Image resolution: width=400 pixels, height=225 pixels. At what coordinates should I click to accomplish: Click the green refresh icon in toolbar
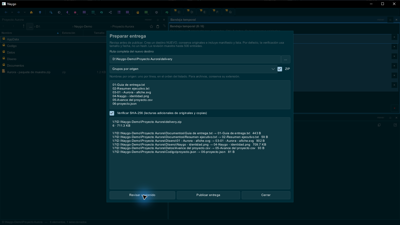point(101,12)
